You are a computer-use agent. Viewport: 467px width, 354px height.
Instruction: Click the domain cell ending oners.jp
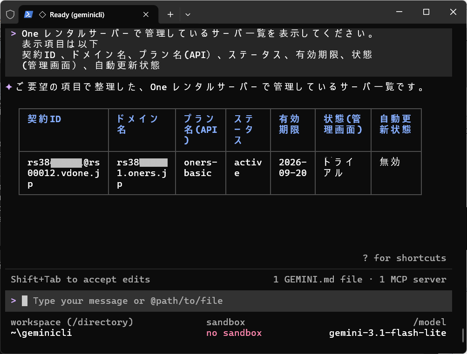(142, 173)
